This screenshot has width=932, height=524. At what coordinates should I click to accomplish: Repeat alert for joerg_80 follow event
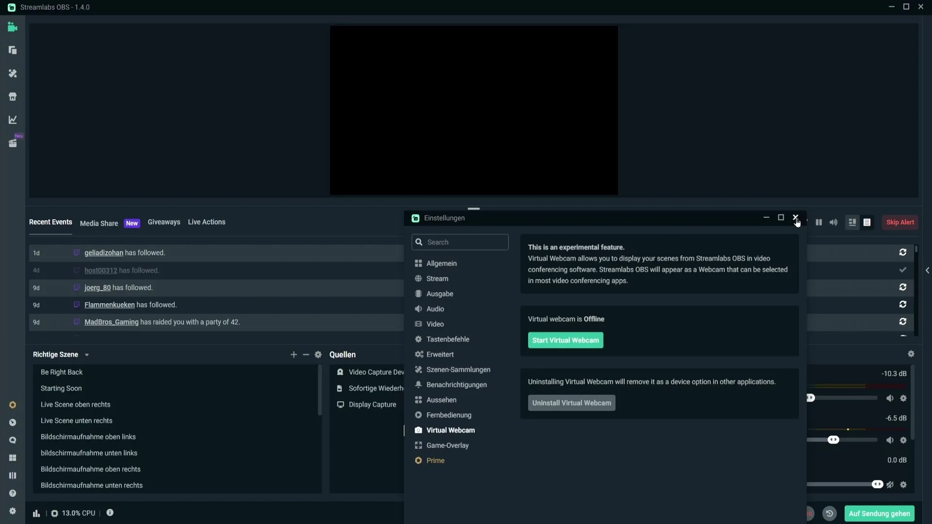click(903, 287)
